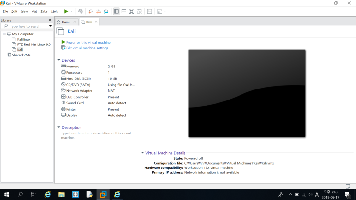Image resolution: width=356 pixels, height=200 pixels.
Task: Click the Memory device row
Action: pos(98,66)
